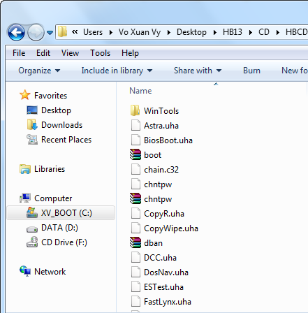Select the Libraries icon in navigation pane
The height and width of the screenshot is (313, 308).
pyautogui.click(x=25, y=169)
